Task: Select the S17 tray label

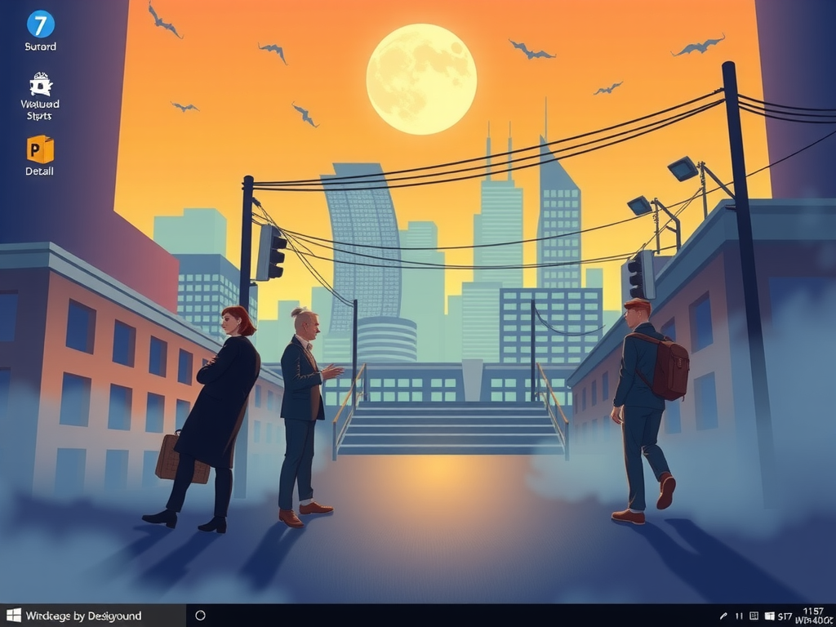Action: tap(786, 616)
